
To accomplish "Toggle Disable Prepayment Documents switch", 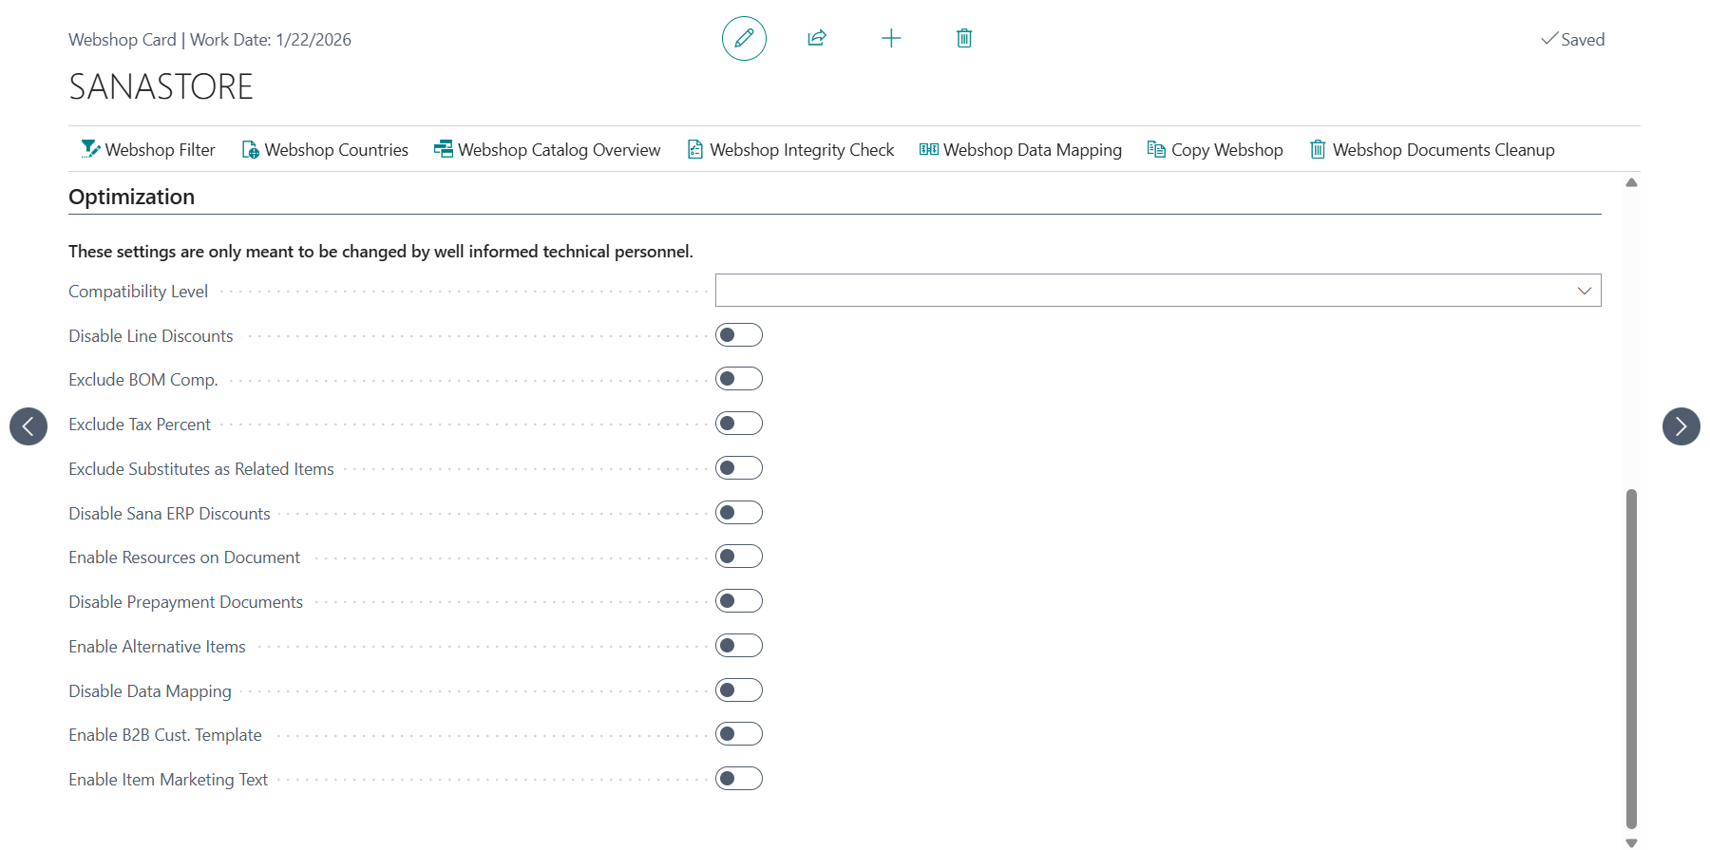I will pos(739,601).
